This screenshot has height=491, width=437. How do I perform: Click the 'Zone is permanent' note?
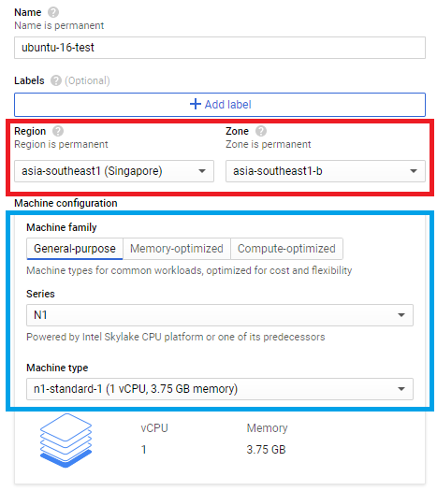click(269, 144)
